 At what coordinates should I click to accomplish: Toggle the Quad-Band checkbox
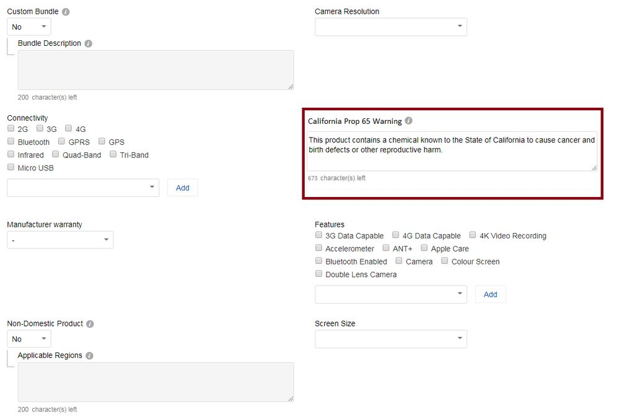coord(55,154)
